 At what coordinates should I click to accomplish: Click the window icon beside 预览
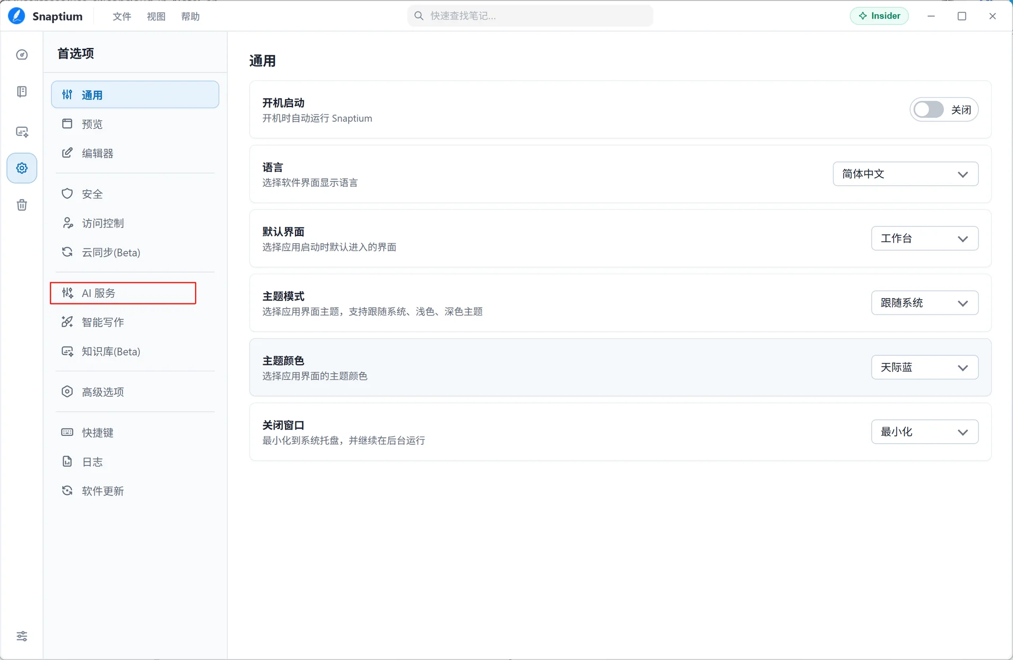67,123
